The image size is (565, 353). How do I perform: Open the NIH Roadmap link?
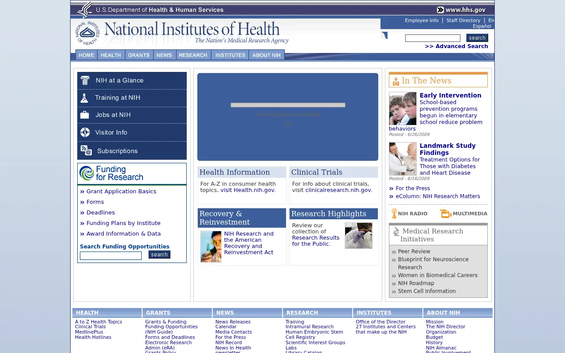(416, 283)
